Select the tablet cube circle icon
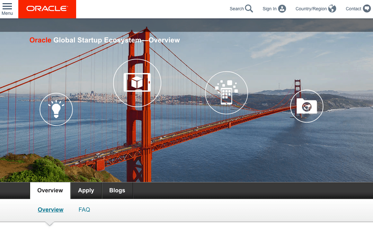This screenshot has width=373, height=229. [x=137, y=83]
